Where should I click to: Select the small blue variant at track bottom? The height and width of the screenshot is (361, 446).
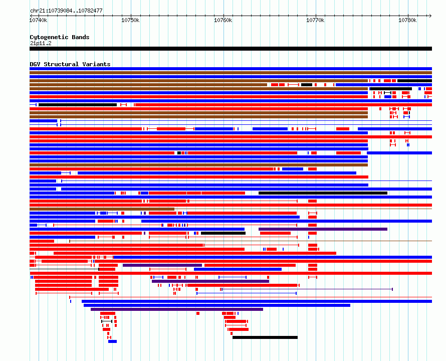pos(112,341)
